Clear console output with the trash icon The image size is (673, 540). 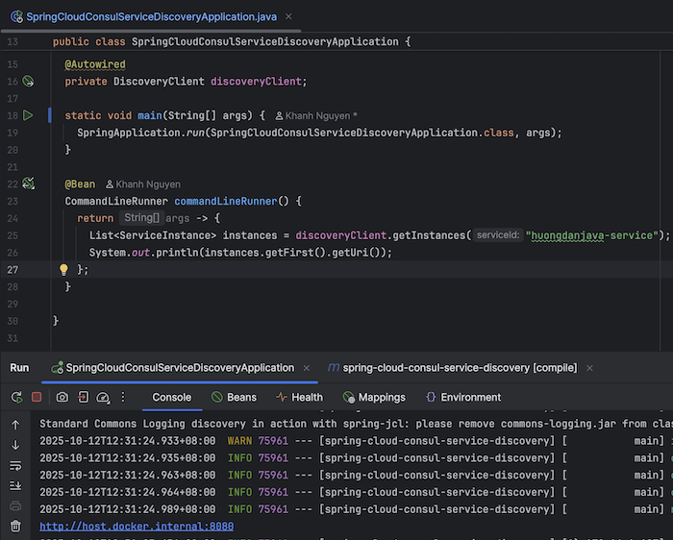(15, 526)
